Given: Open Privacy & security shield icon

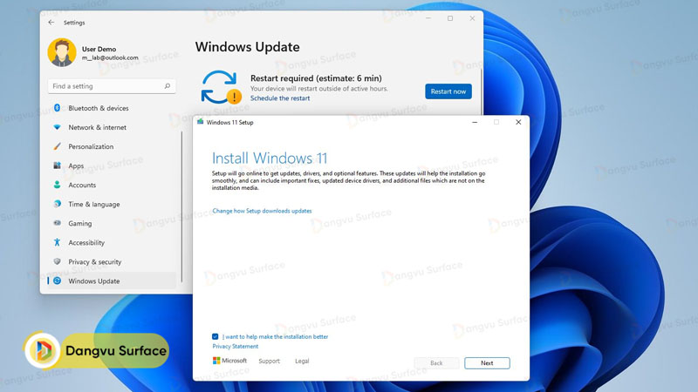Looking at the screenshot, I should click(58, 261).
